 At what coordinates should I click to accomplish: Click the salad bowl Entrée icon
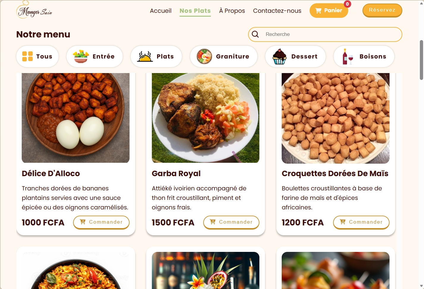pos(81,56)
